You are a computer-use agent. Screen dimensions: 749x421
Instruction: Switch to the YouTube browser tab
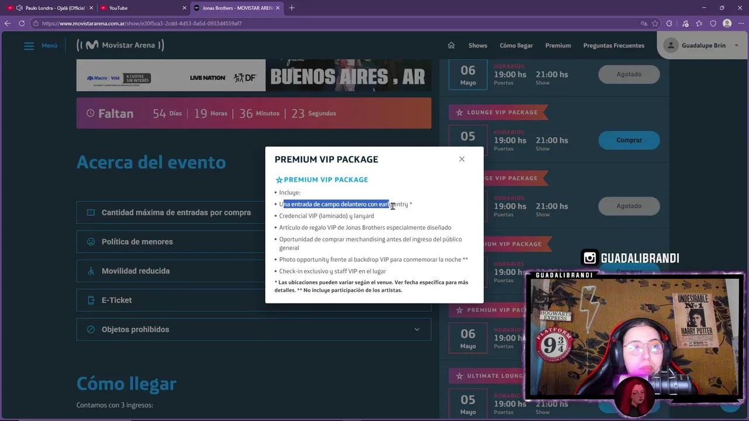[143, 8]
